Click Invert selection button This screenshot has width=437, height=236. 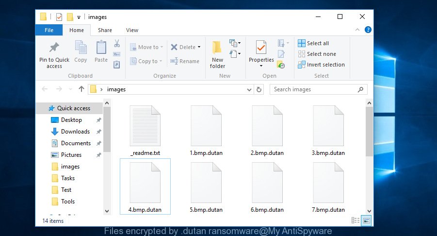322,65
